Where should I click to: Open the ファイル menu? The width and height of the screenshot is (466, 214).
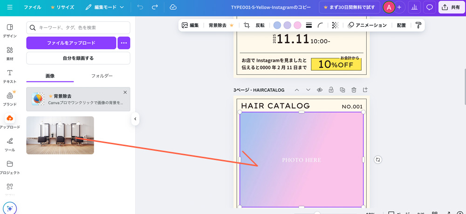pos(32,7)
